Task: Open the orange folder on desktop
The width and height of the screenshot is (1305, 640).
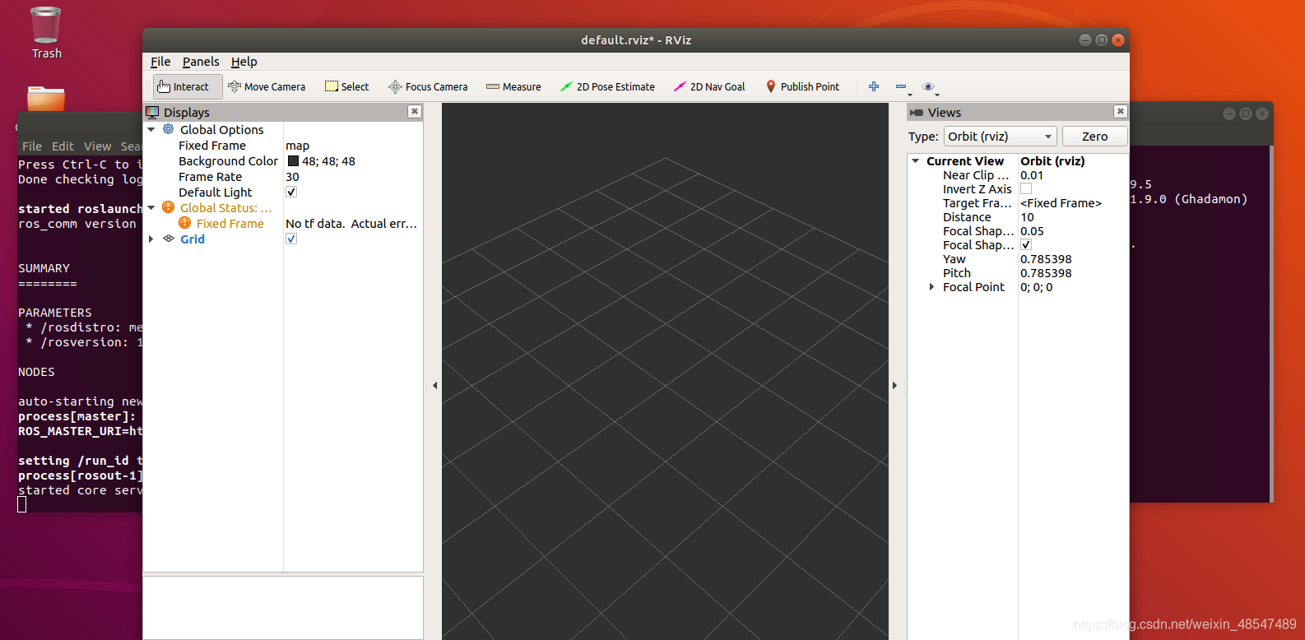Action: pos(46,97)
